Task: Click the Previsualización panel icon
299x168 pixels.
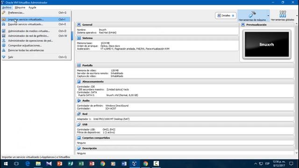Action: pos(243,25)
